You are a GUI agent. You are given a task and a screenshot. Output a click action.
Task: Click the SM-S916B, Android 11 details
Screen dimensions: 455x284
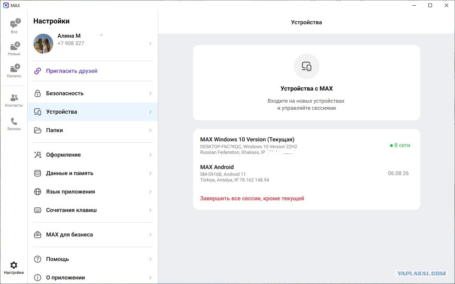[223, 174]
